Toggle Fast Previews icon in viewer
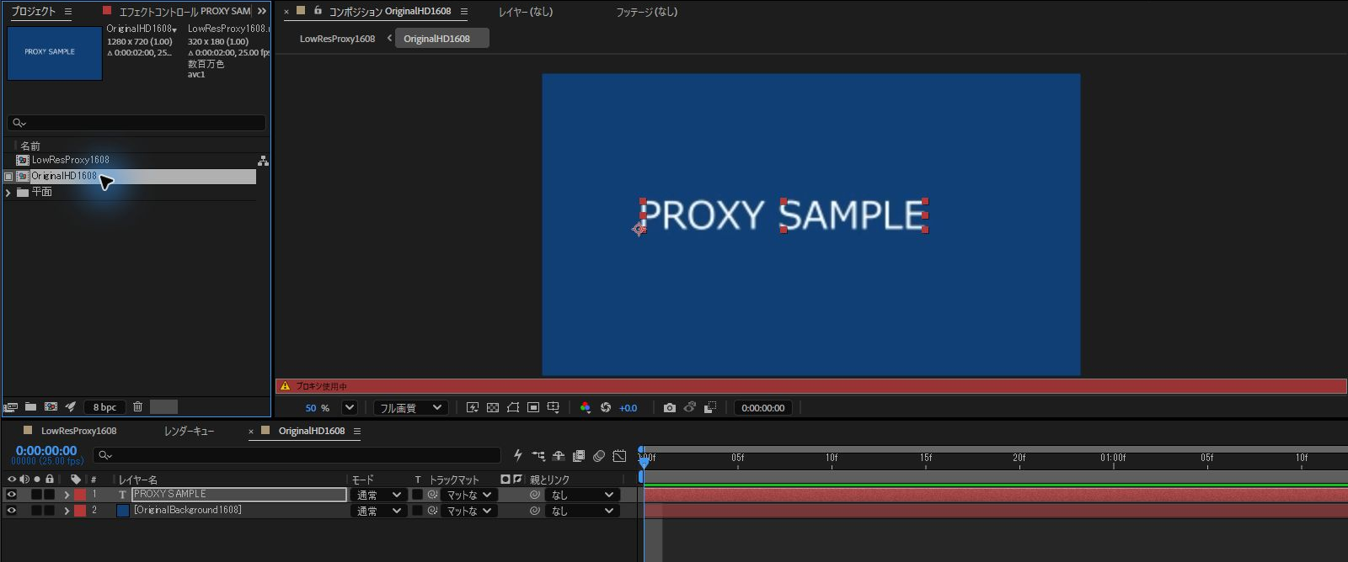 tap(473, 408)
